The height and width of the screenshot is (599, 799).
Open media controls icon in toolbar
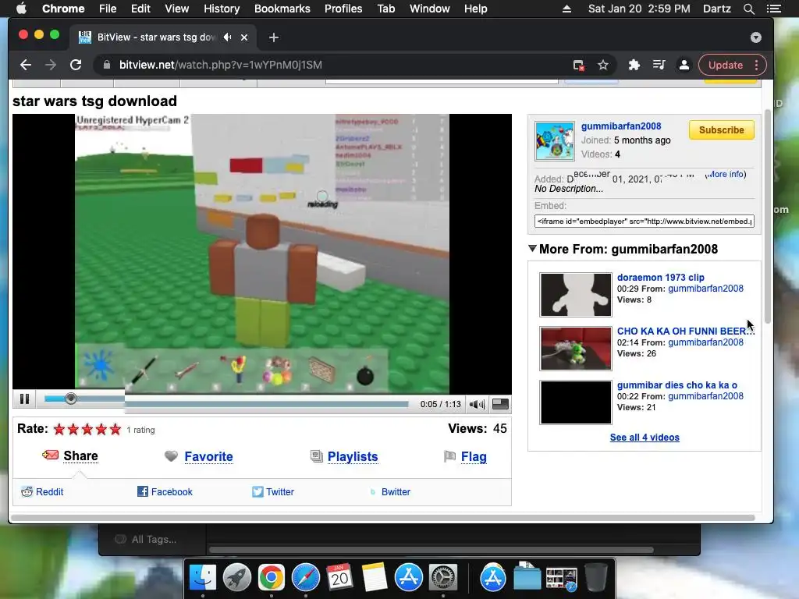(659, 66)
